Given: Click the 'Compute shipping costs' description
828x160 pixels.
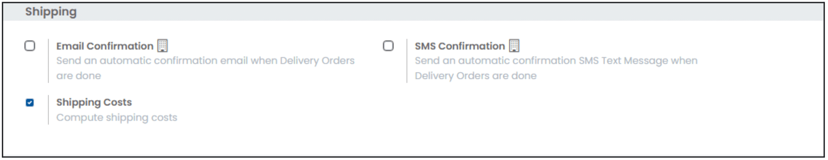Looking at the screenshot, I should pyautogui.click(x=117, y=117).
